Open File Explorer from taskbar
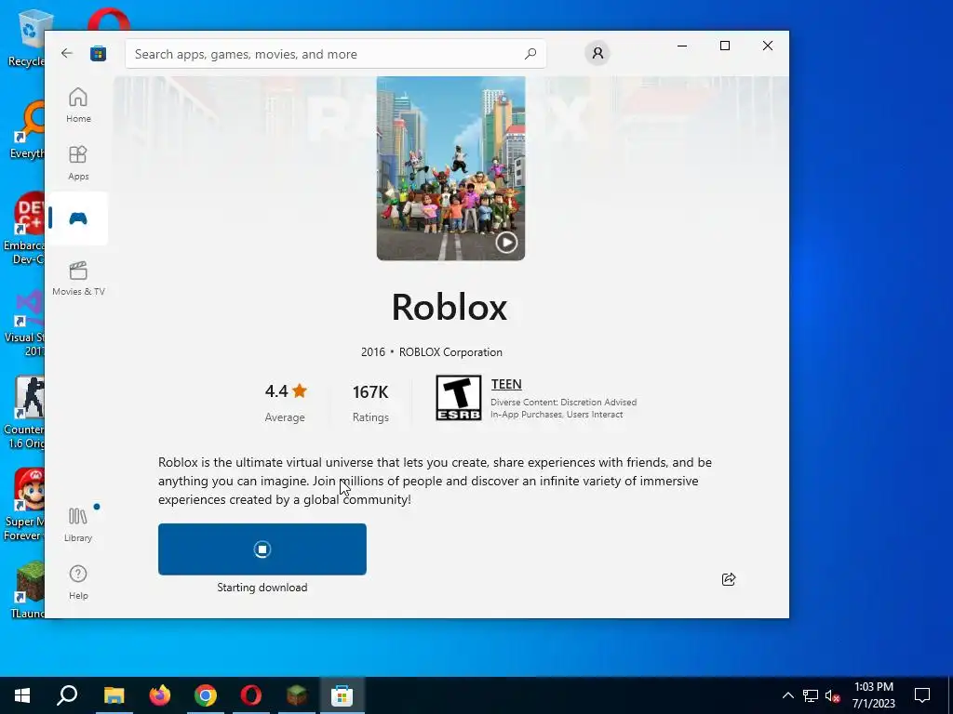The image size is (953, 714). point(114,695)
